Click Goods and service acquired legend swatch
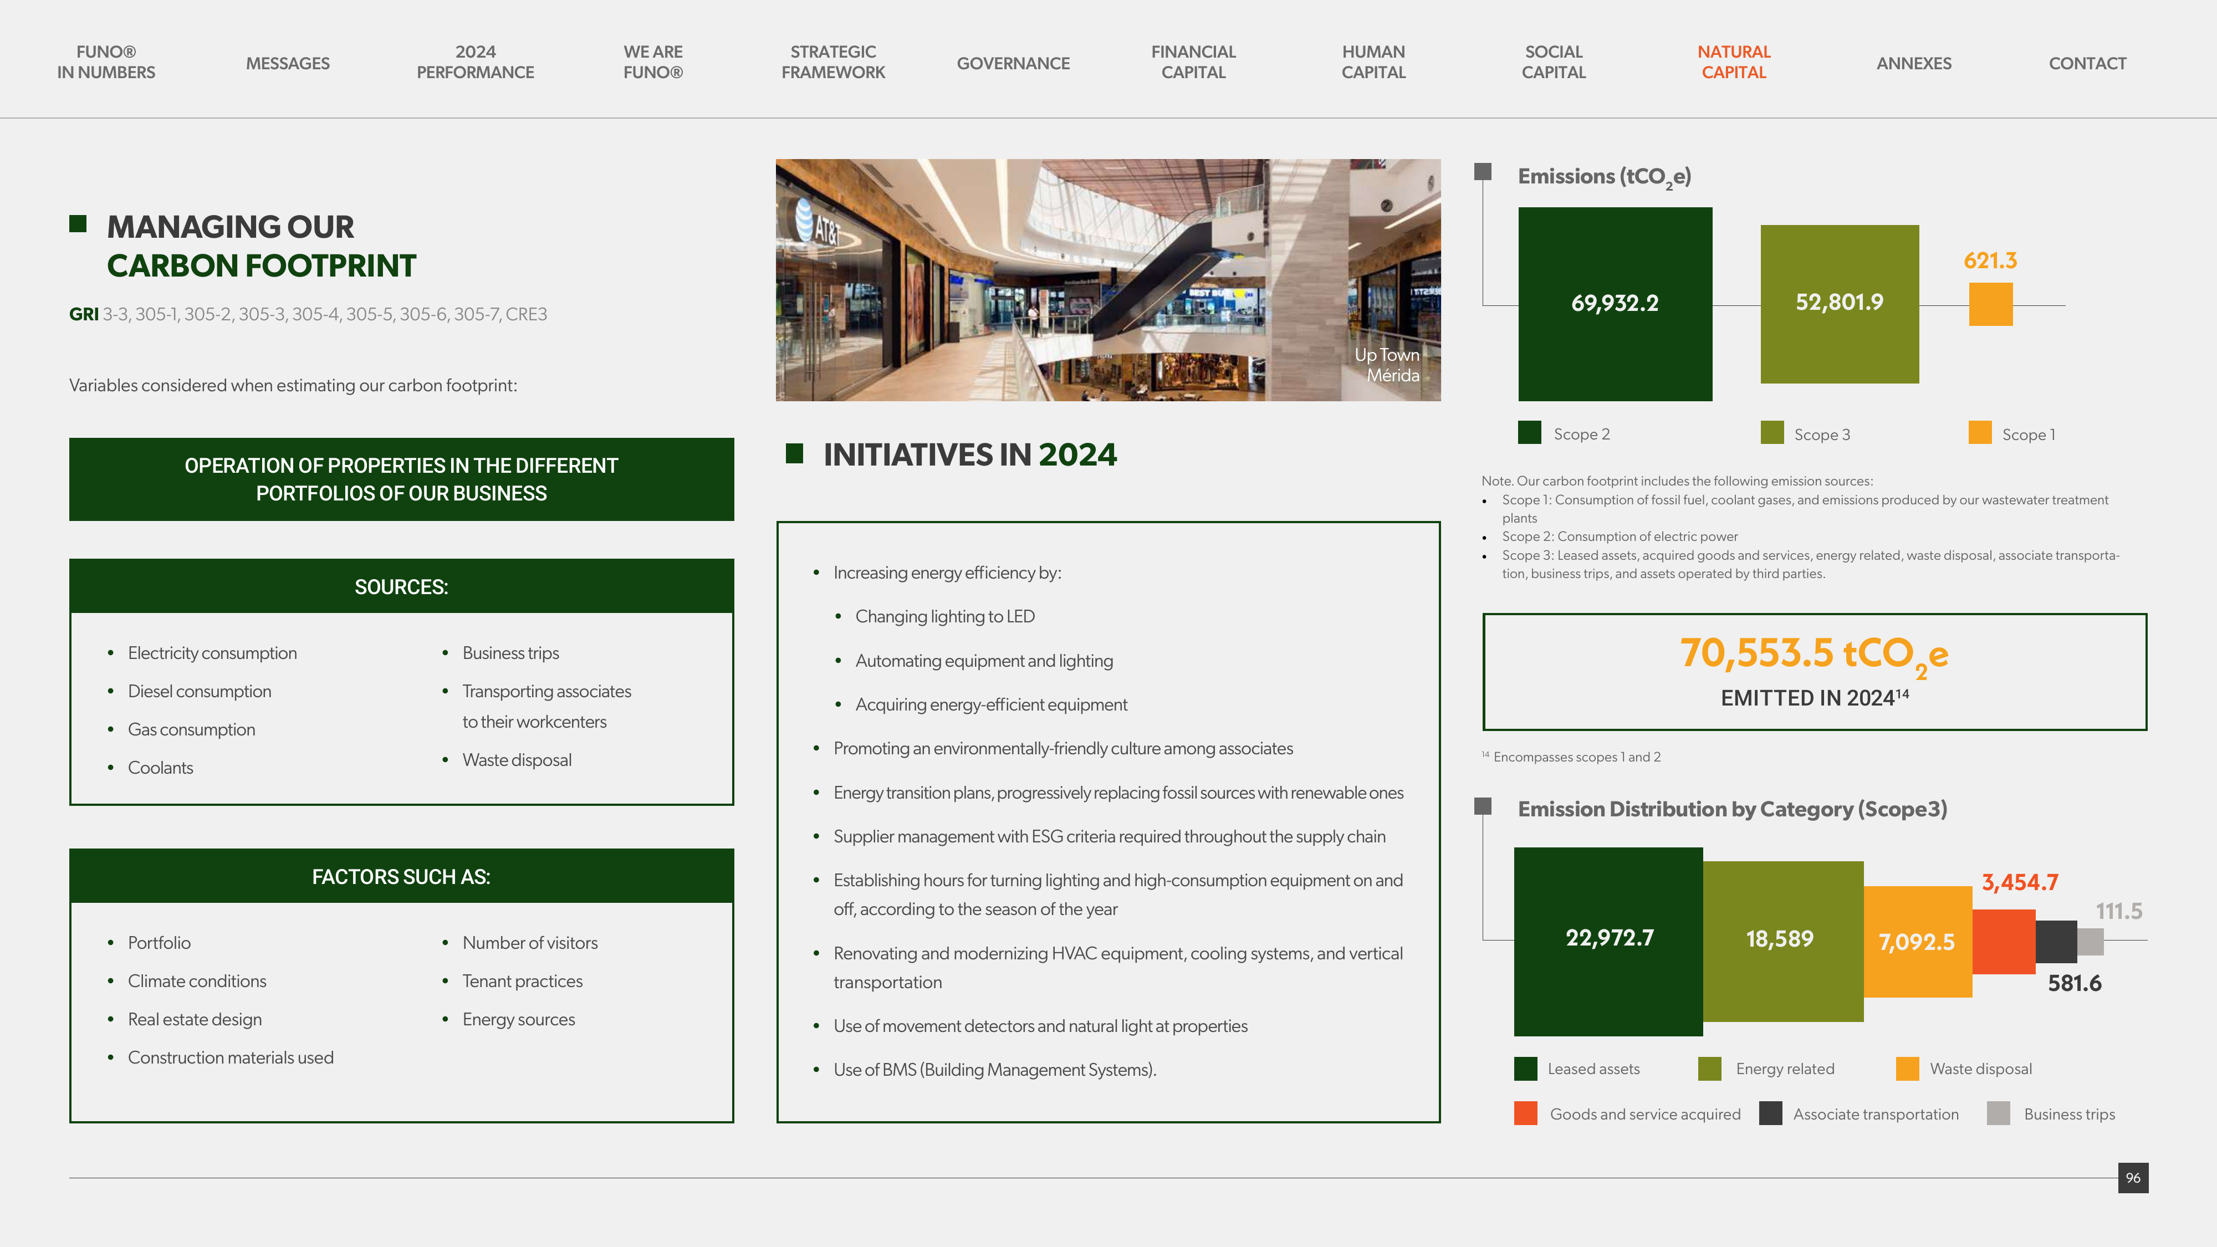 click(x=1526, y=1113)
